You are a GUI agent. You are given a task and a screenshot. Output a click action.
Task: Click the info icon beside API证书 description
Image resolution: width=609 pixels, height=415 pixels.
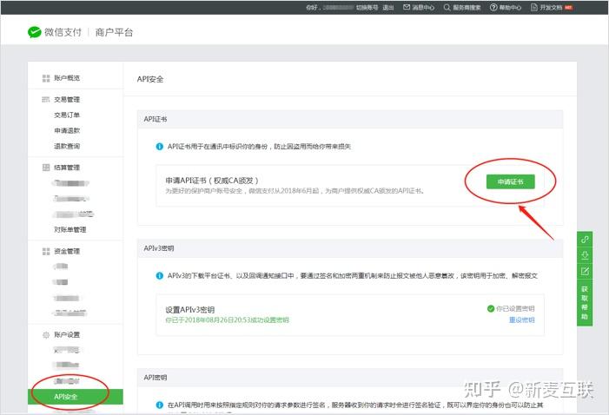click(x=159, y=147)
